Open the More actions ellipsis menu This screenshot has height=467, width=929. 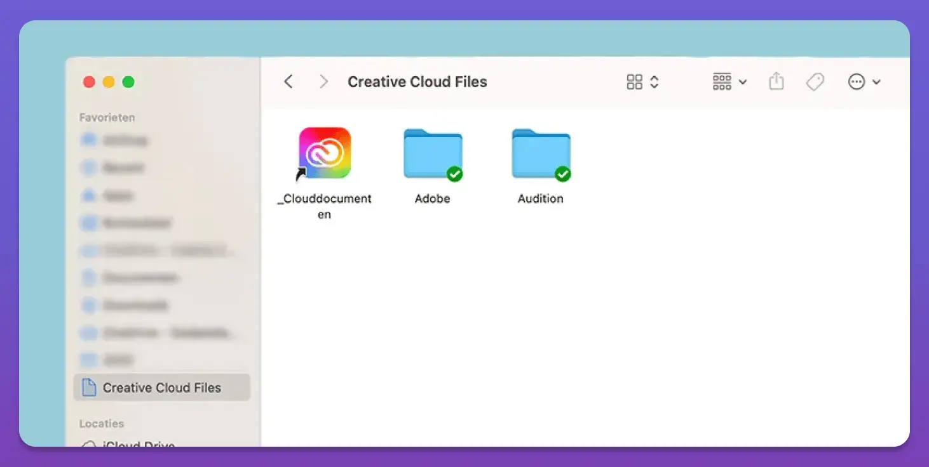click(864, 82)
